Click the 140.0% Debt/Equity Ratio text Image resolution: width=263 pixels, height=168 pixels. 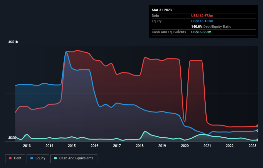[x=211, y=27]
